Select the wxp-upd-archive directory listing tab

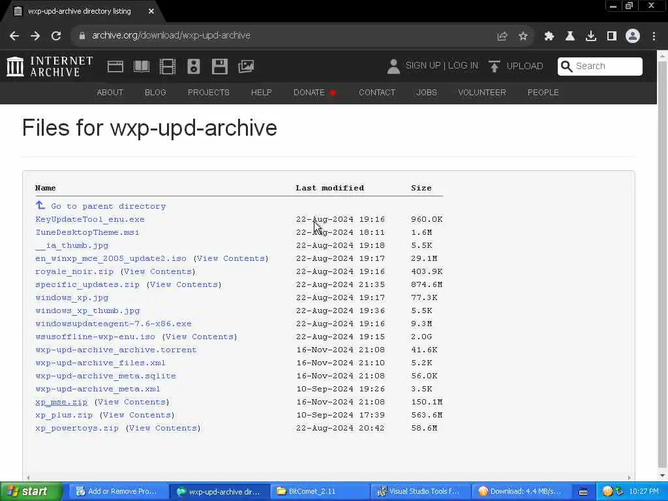point(79,12)
